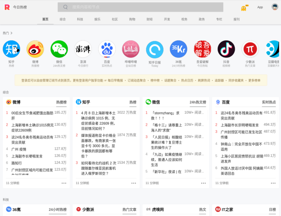Switch to the 社区 tab
This screenshot has width=281, height=216.
pyautogui.click(x=115, y=19)
